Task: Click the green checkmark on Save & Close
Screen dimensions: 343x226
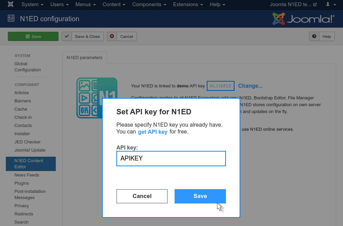Action: 67,36
